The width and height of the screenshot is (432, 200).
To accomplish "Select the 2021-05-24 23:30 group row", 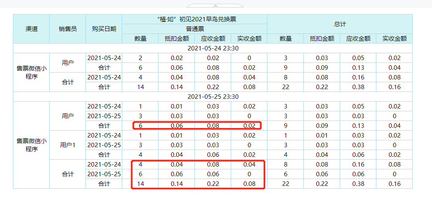I will 213,48.
